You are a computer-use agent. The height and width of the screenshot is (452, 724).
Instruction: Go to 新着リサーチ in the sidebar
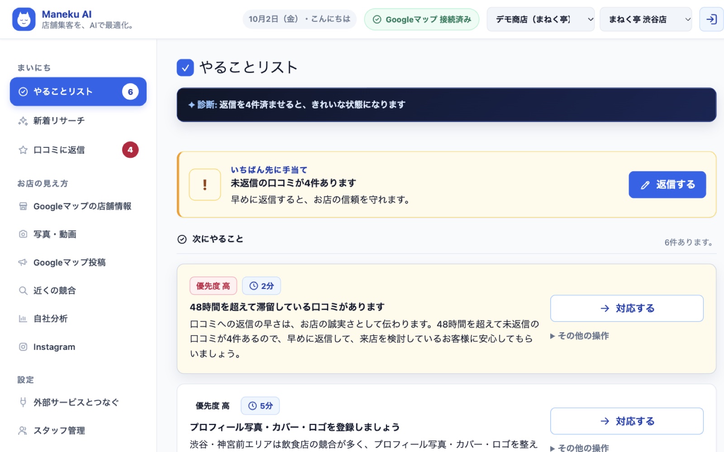pos(78,121)
